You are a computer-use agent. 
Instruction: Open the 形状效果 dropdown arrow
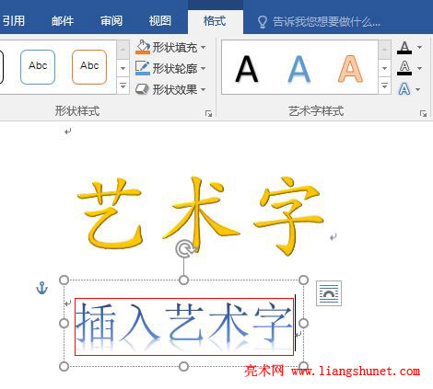(204, 90)
